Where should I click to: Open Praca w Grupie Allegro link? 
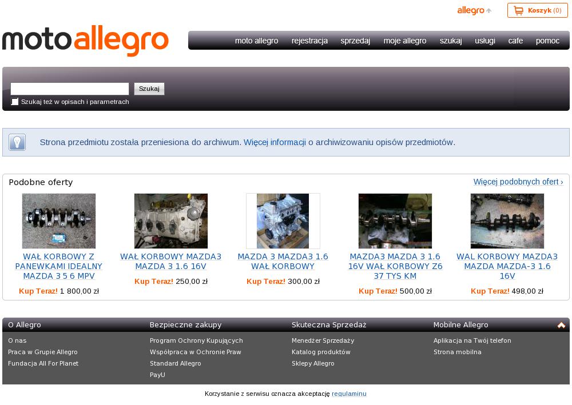point(43,352)
